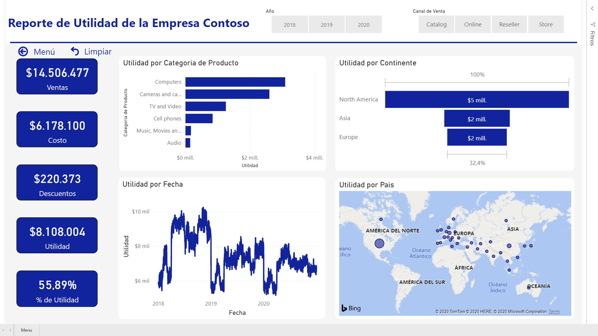598x336 pixels.
Task: Select North America funnel bar
Action: (477, 100)
